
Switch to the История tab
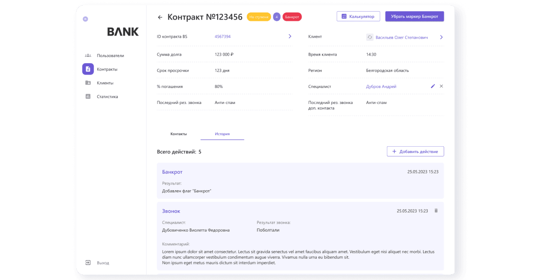222,133
